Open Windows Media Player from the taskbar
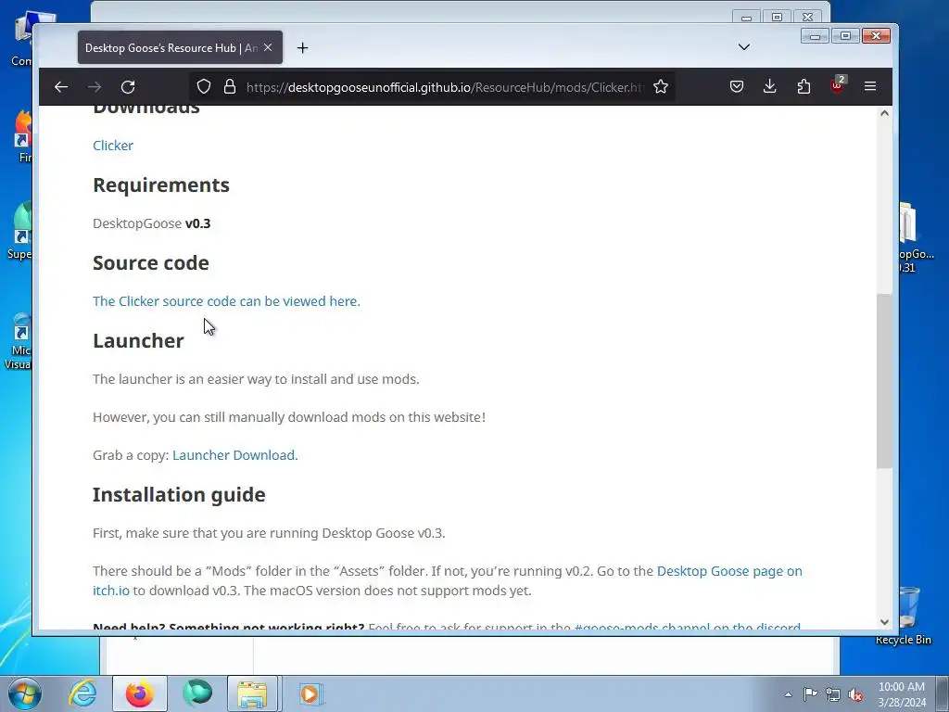Screen dimensions: 949x712 click(x=311, y=693)
